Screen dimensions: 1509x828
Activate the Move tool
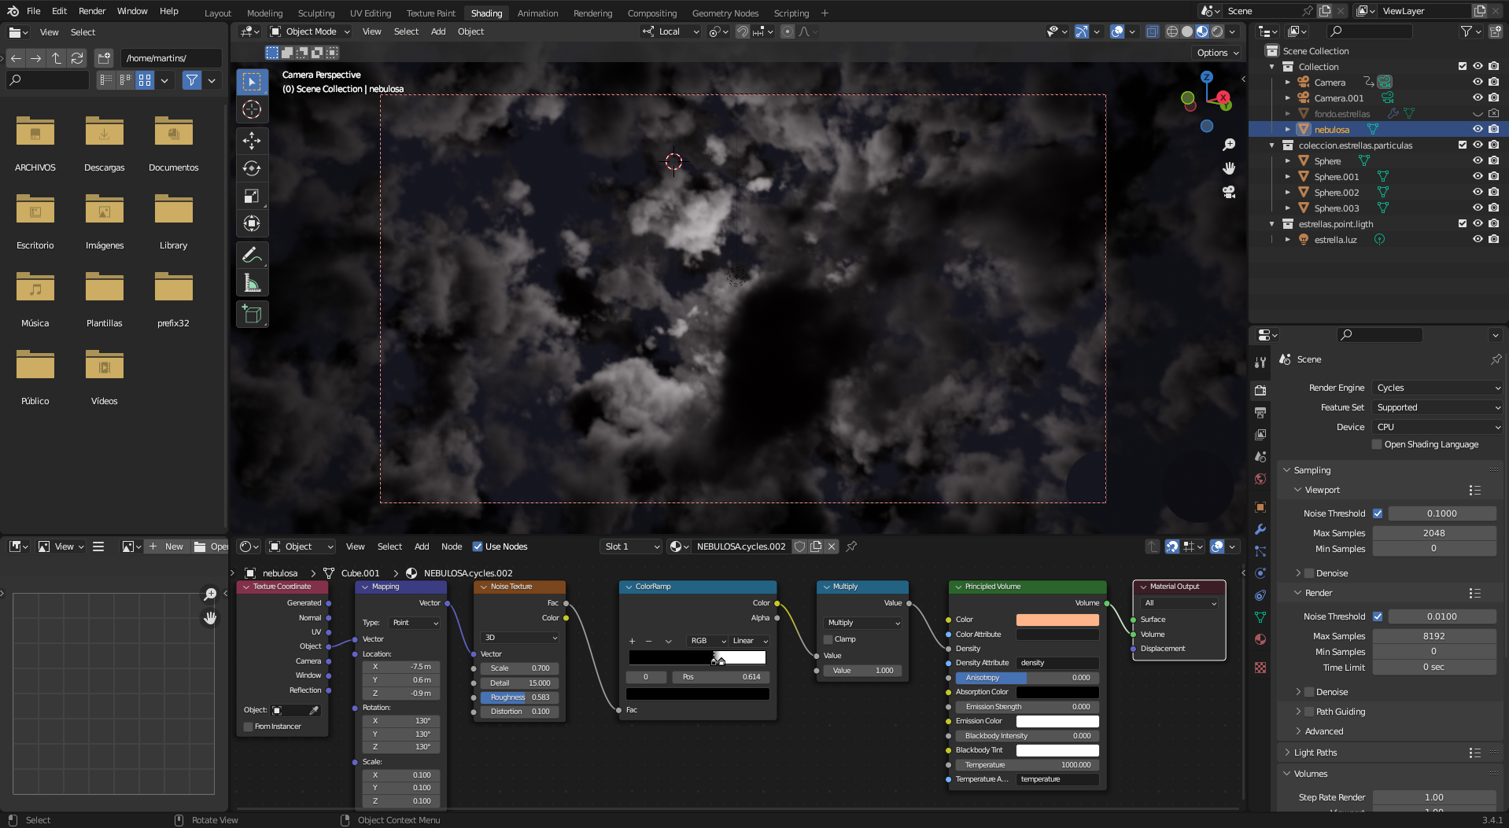point(252,141)
